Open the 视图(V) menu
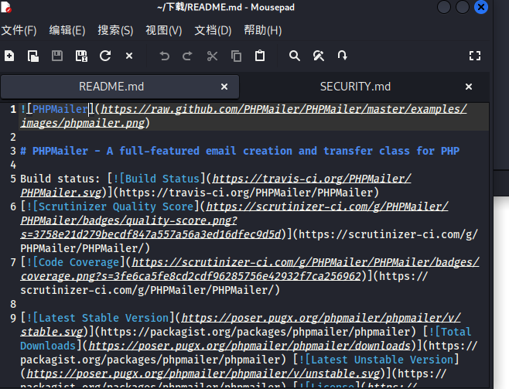The width and height of the screenshot is (509, 389). click(164, 30)
